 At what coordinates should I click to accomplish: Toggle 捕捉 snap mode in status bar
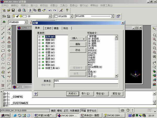53,111
